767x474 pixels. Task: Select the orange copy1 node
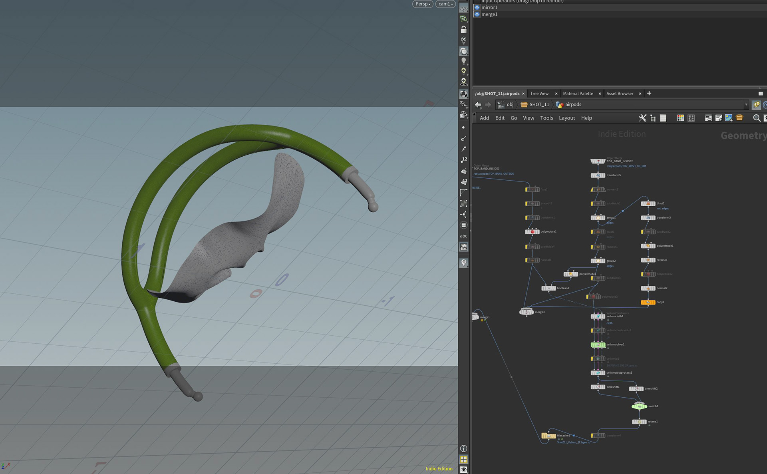click(648, 302)
